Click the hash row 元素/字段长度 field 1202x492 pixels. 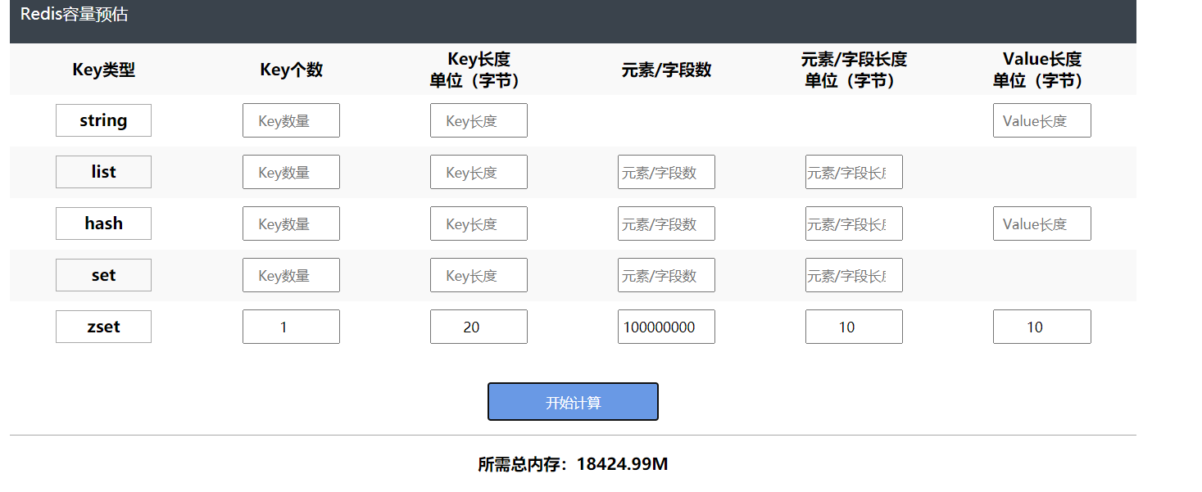tap(854, 223)
